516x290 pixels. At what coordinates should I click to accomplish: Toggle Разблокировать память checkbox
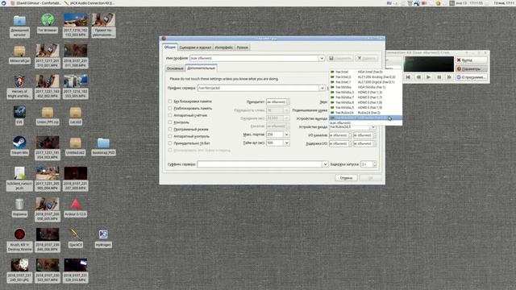pos(170,108)
